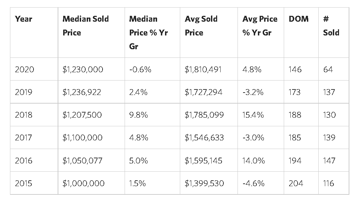Select the Avg Price % Yr Gr header
358x202 pixels.
coord(260,26)
